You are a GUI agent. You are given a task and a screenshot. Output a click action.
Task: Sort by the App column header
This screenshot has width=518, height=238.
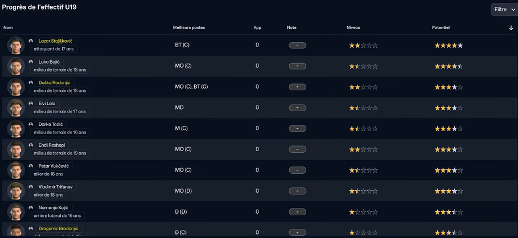(257, 28)
